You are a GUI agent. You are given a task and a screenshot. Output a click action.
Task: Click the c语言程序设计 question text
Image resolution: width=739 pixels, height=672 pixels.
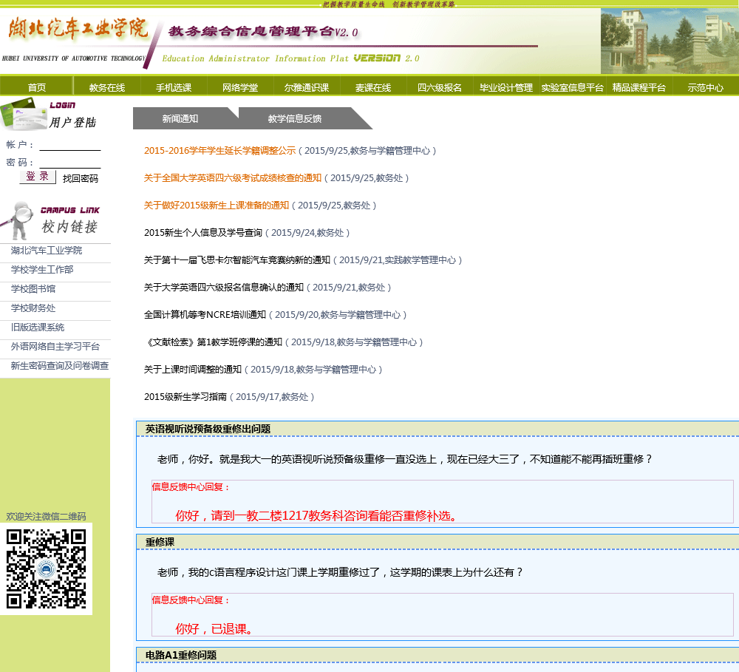(340, 572)
